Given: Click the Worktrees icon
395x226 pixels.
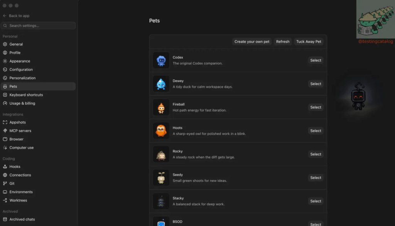Looking at the screenshot, I should [x=5, y=200].
